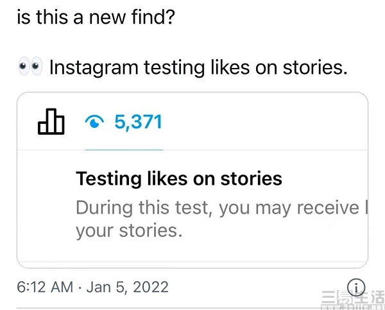Viewport: 385px width, 310px height.
Task: Click the 'is this a new find?' text
Action: pos(96,17)
